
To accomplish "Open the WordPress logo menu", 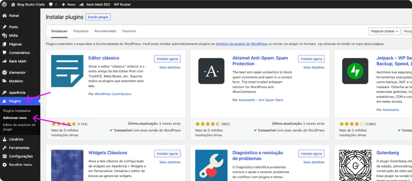I will coord(4,4).
